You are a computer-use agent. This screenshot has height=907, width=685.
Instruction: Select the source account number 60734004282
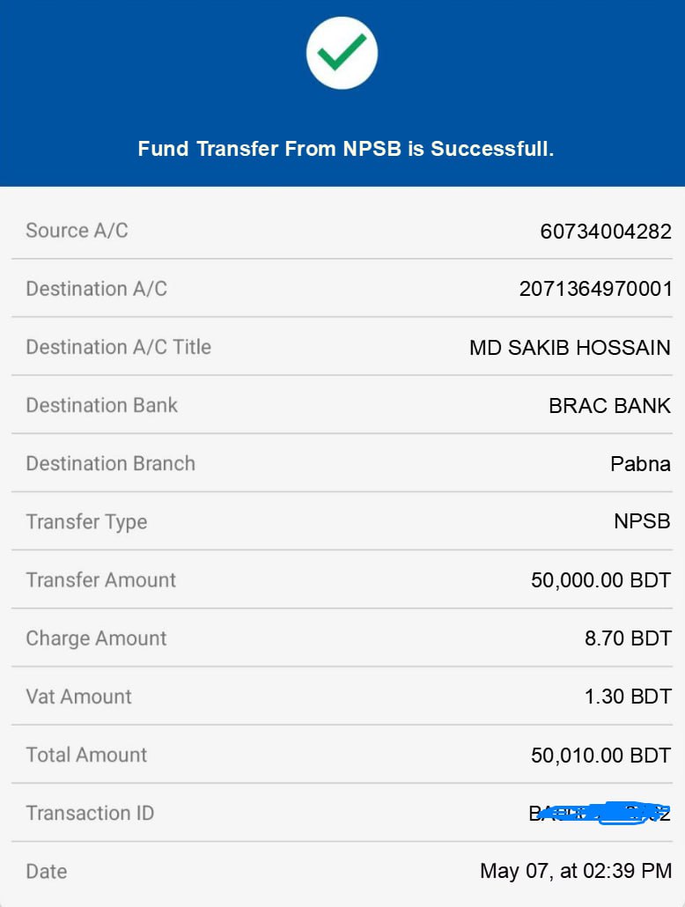click(x=606, y=232)
